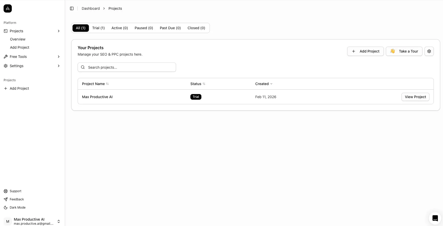This screenshot has width=443, height=226.
Task: Click the waving hand tour icon
Action: (393, 51)
